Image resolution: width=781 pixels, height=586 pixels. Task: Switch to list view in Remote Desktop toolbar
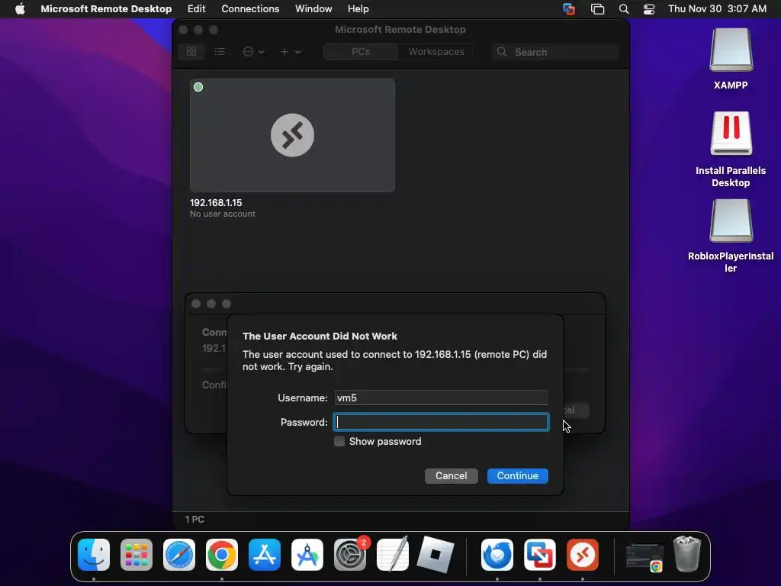tap(220, 52)
